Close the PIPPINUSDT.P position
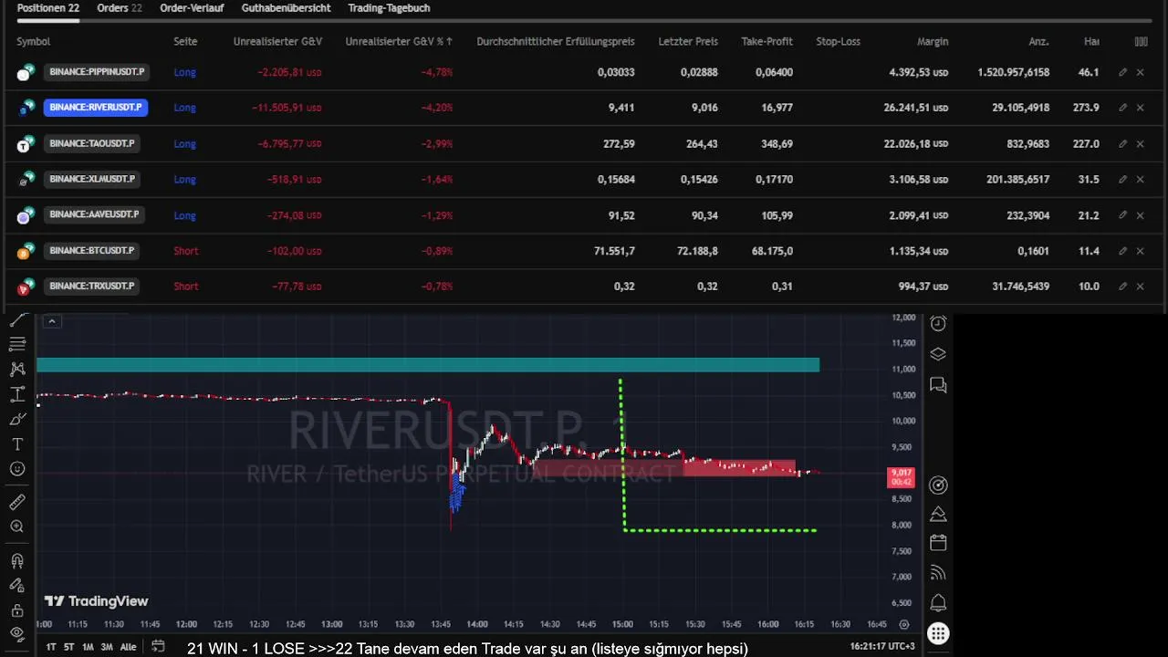The width and height of the screenshot is (1168, 657). click(1140, 72)
